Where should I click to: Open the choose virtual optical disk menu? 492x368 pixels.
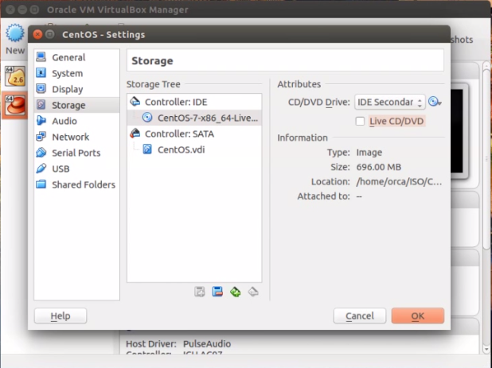(435, 102)
